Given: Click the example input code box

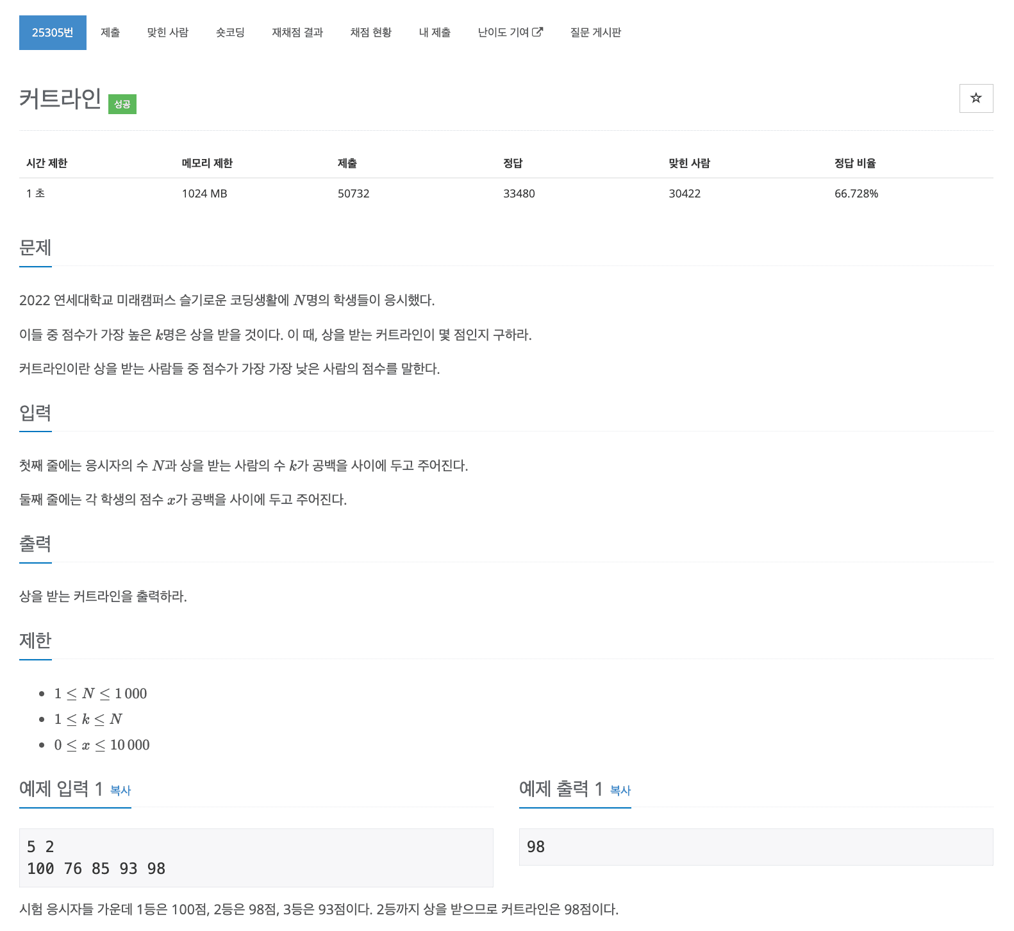Looking at the screenshot, I should pyautogui.click(x=256, y=858).
